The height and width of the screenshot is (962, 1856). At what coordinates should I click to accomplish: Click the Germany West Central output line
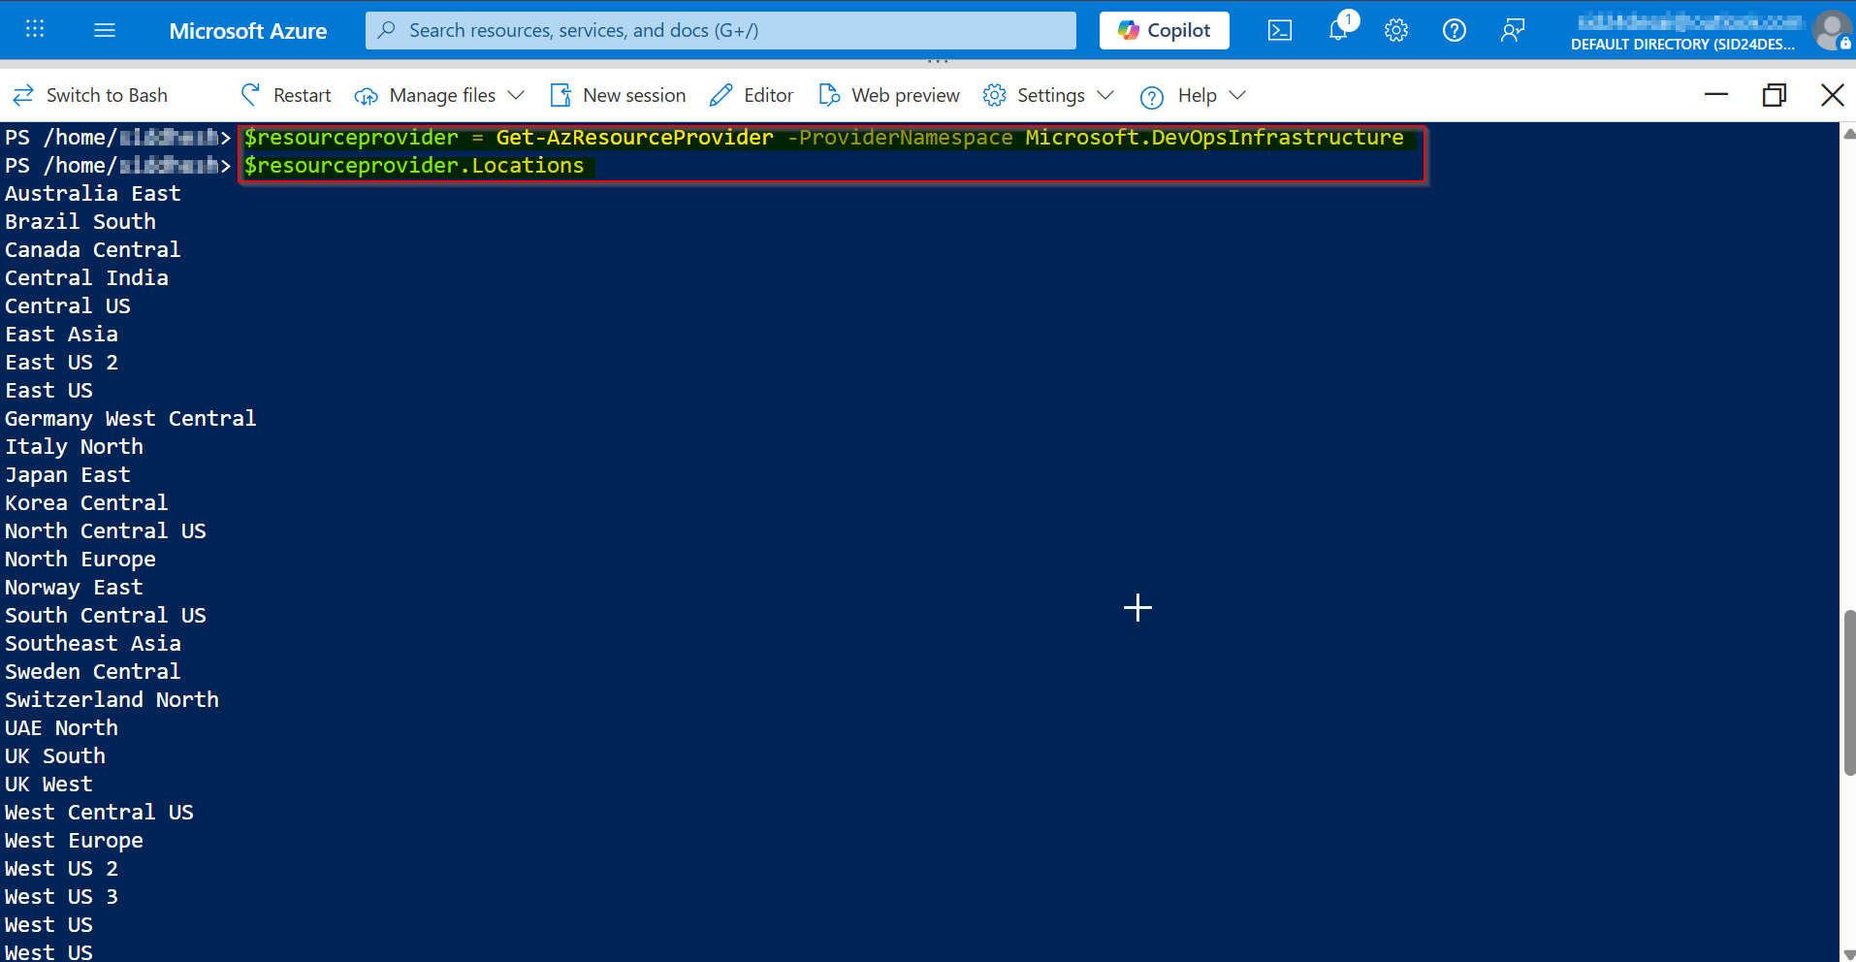131,419
